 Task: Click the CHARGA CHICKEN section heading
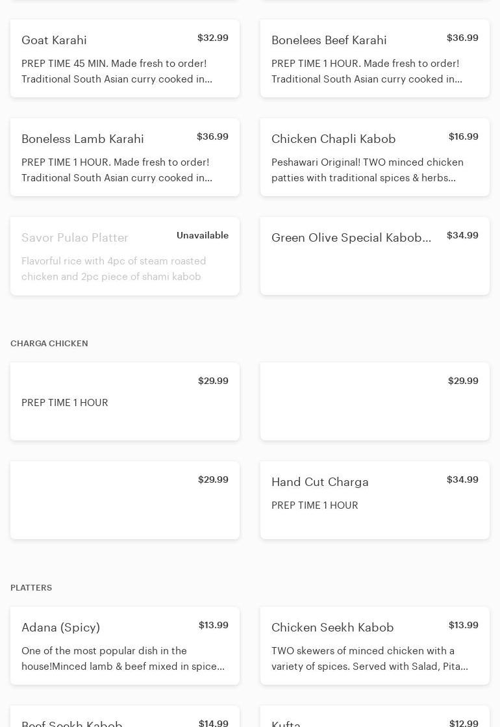[49, 344]
